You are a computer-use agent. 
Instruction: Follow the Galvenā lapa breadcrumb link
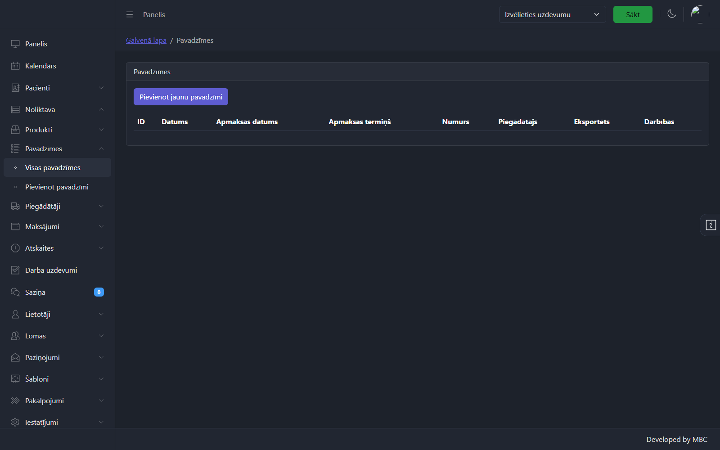(146, 40)
